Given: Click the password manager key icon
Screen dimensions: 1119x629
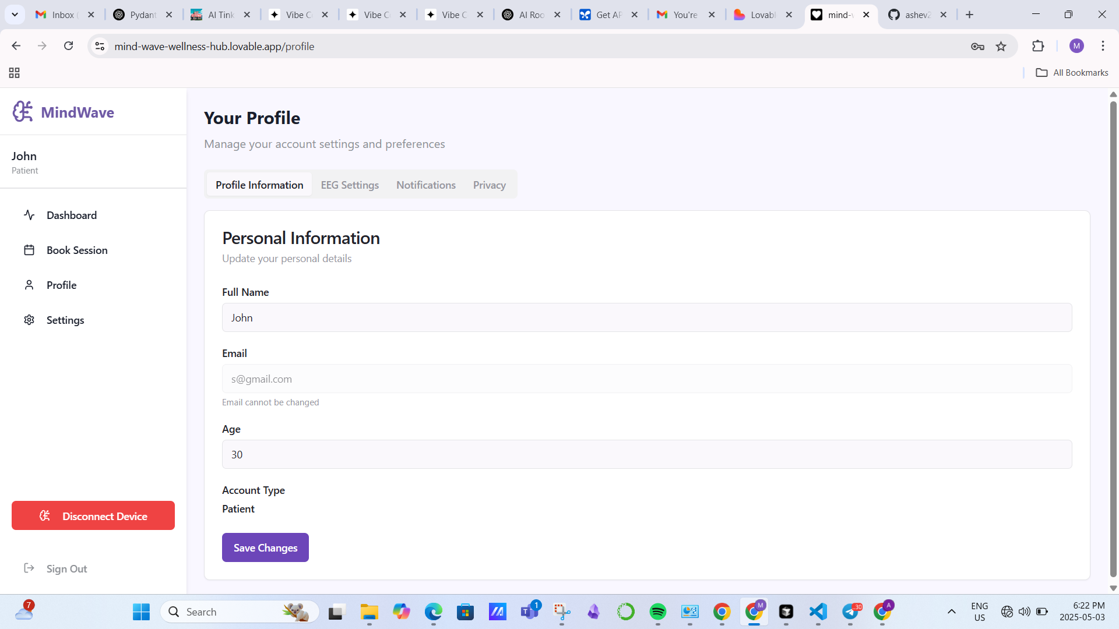Looking at the screenshot, I should tap(977, 47).
